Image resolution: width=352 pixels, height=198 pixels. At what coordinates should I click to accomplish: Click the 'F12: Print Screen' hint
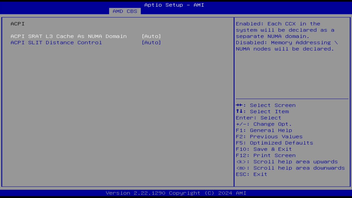[x=266, y=156]
